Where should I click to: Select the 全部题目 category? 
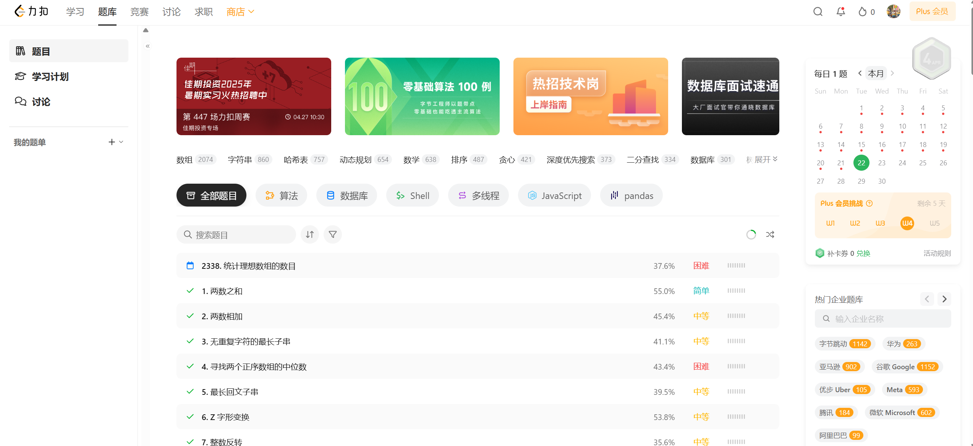click(211, 196)
